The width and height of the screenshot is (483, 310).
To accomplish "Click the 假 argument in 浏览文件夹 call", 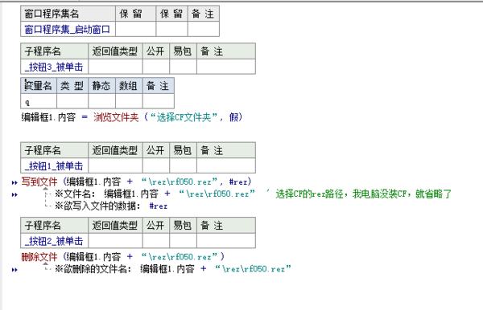I will (x=233, y=117).
